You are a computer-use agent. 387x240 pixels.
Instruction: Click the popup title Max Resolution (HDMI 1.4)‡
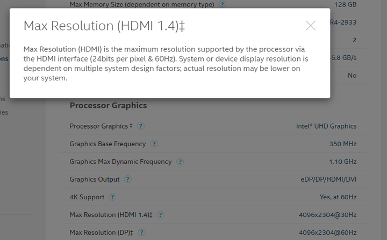(104, 26)
